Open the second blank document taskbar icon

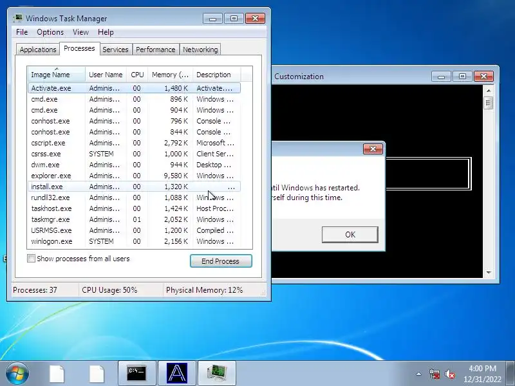97,374
